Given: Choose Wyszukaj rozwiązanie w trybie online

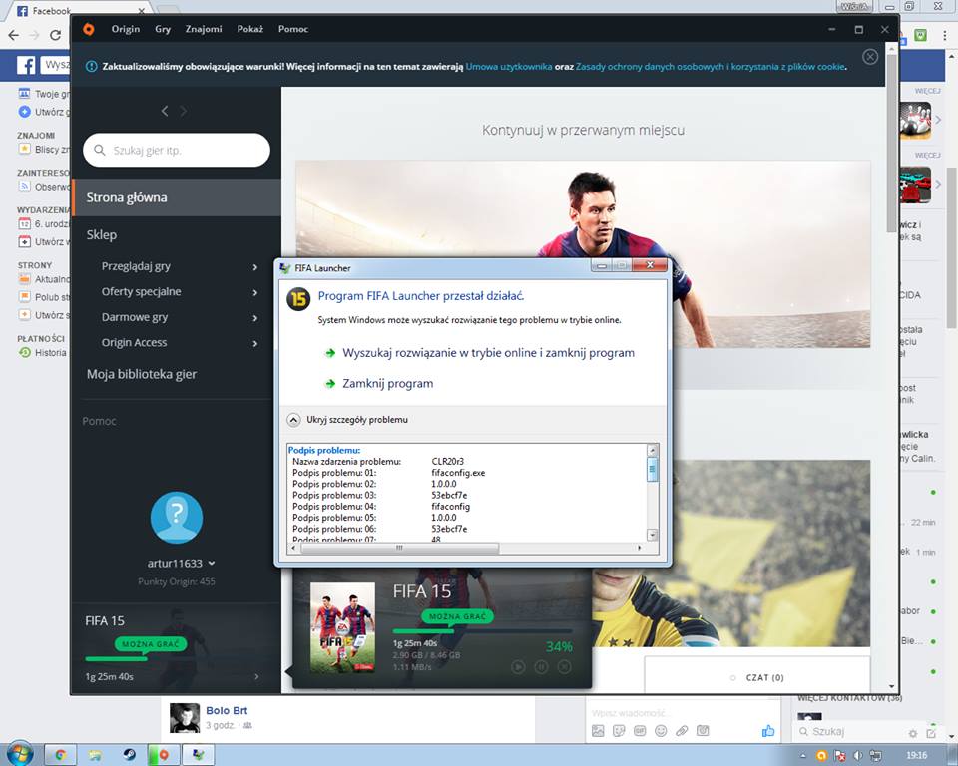Looking at the screenshot, I should tap(488, 353).
